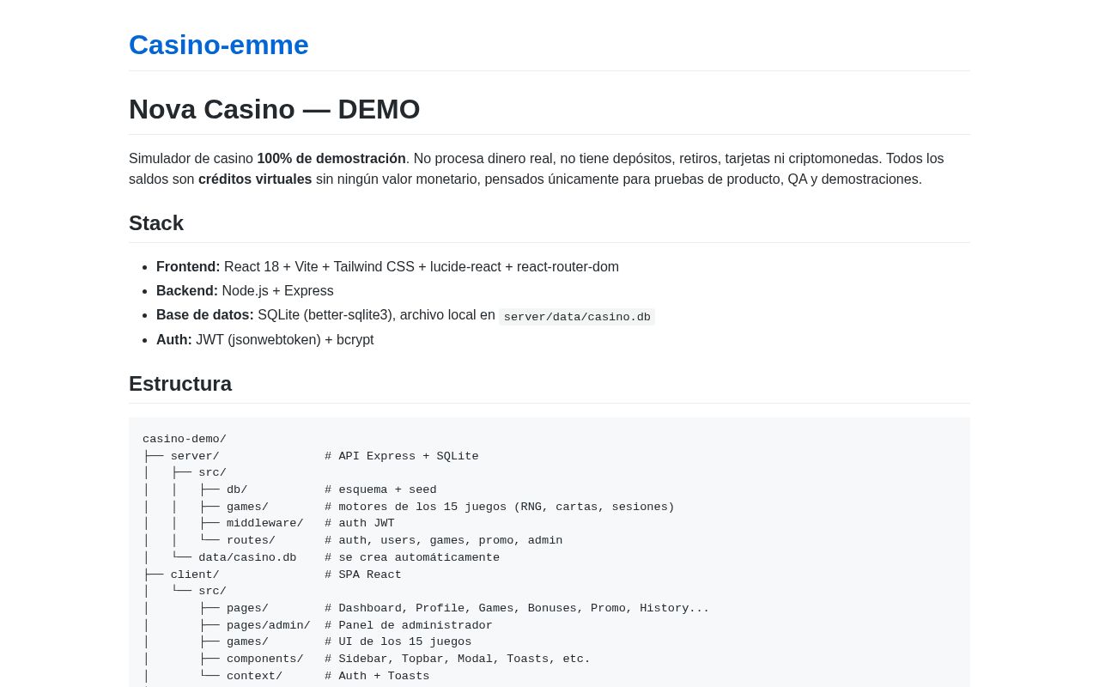
Task: Click the 'server/' tree entry
Action: (x=195, y=456)
